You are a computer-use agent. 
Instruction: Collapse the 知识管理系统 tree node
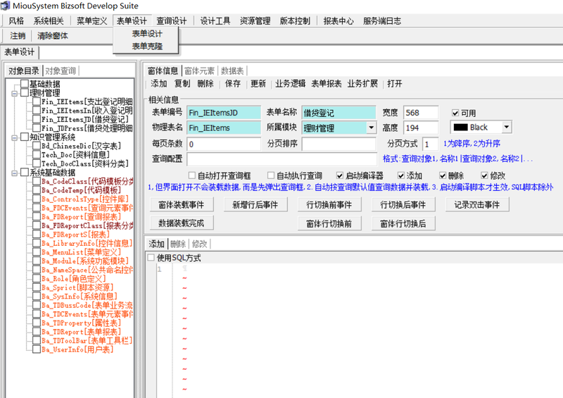[14, 137]
